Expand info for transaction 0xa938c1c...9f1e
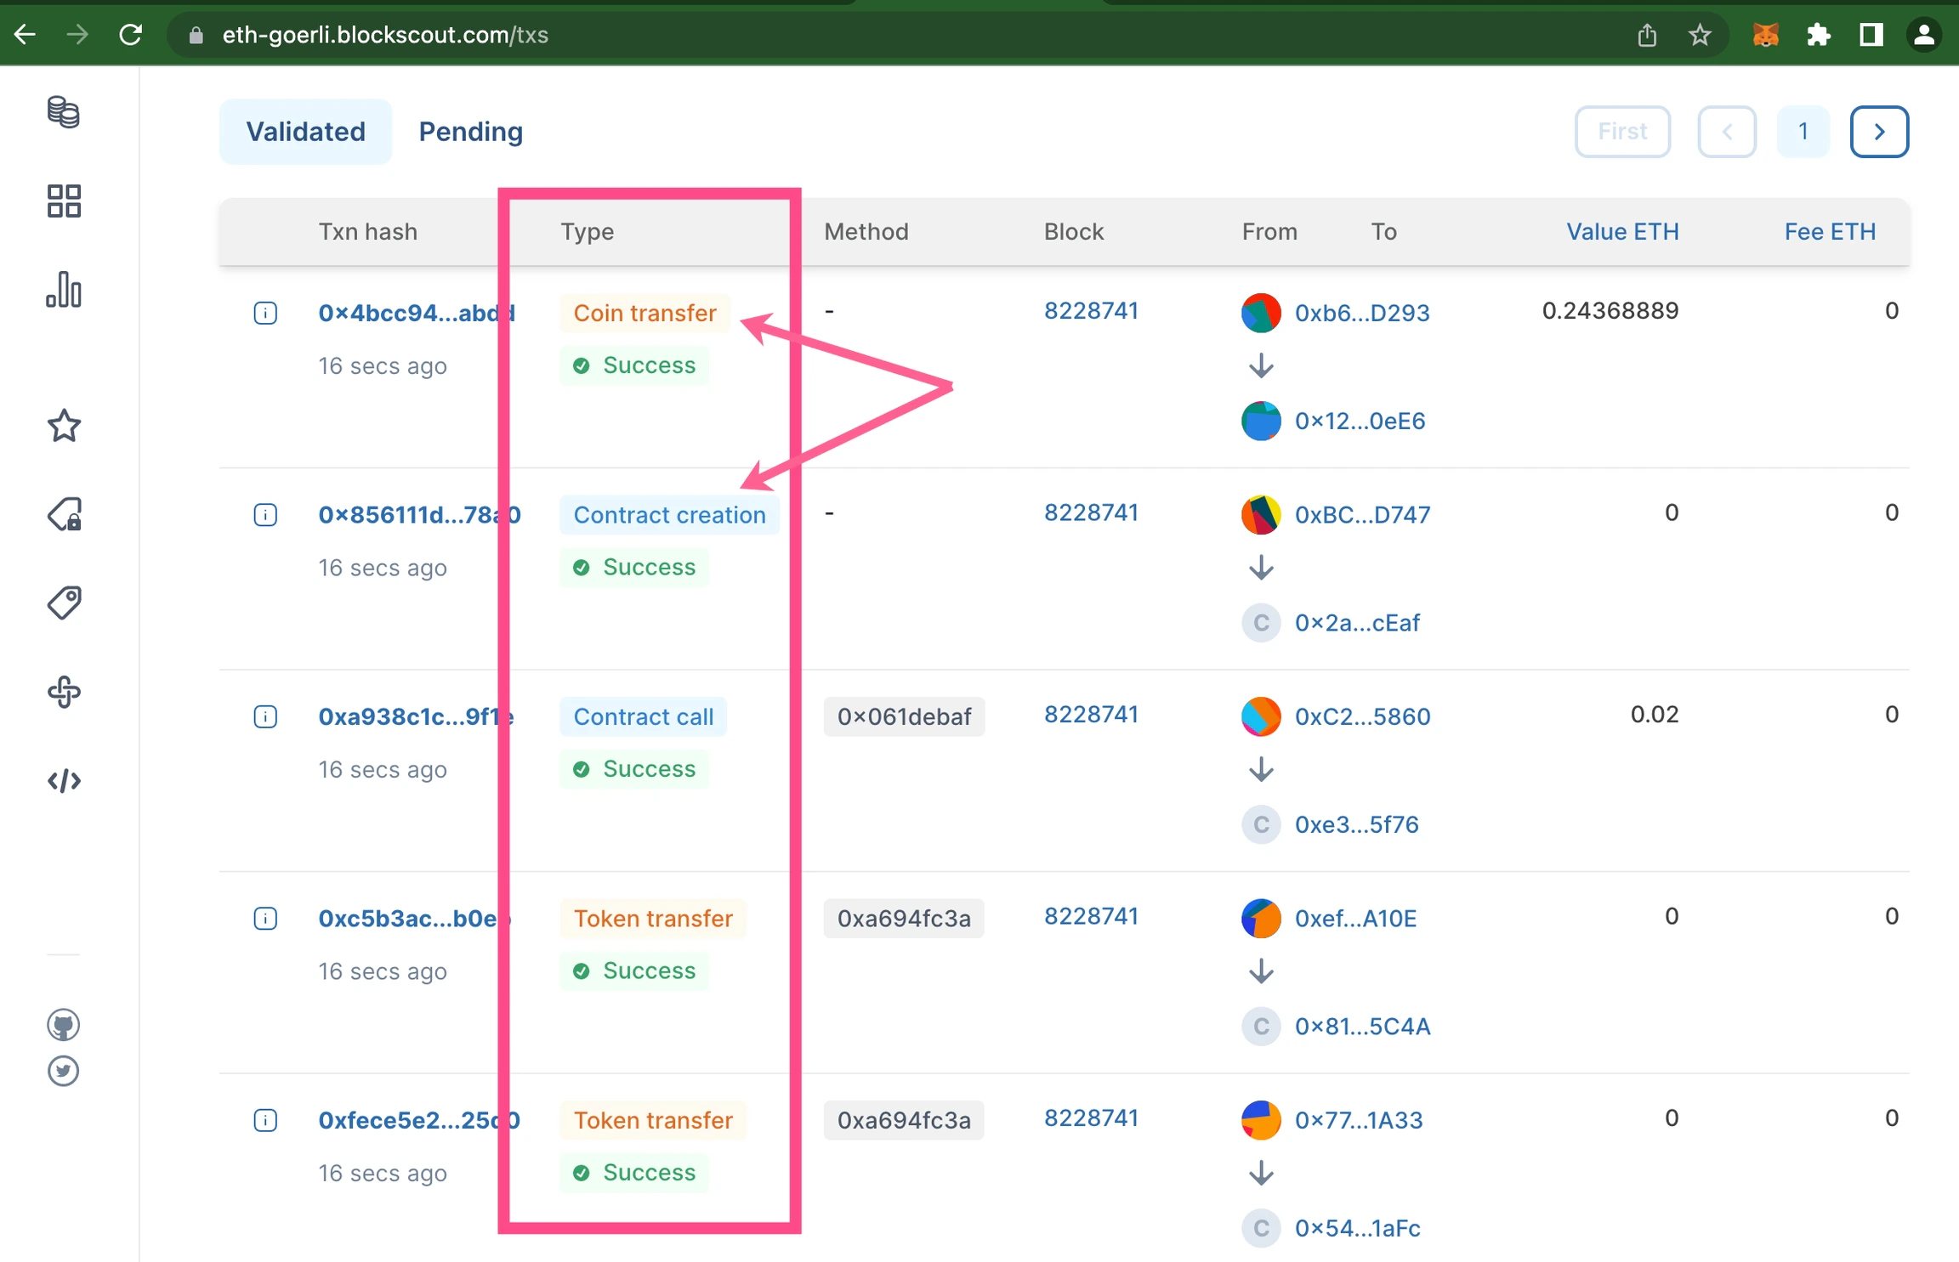This screenshot has height=1262, width=1959. [x=265, y=716]
